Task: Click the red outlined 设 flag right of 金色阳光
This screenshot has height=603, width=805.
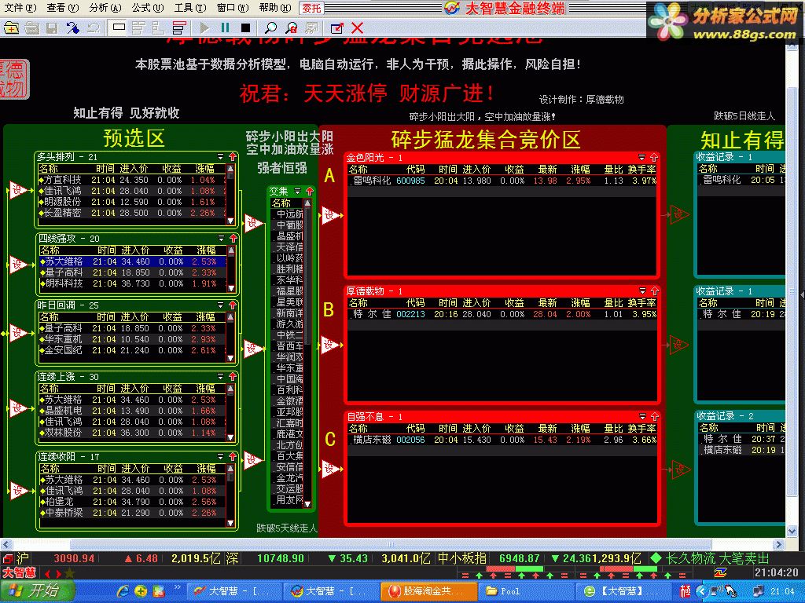Action: pyautogui.click(x=679, y=214)
